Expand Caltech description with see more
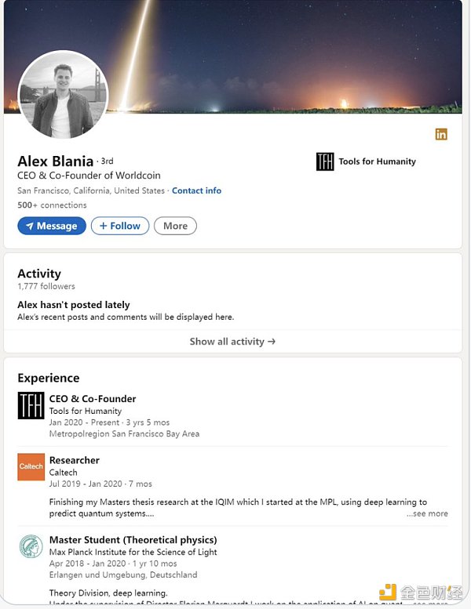471x609 pixels. 428,513
